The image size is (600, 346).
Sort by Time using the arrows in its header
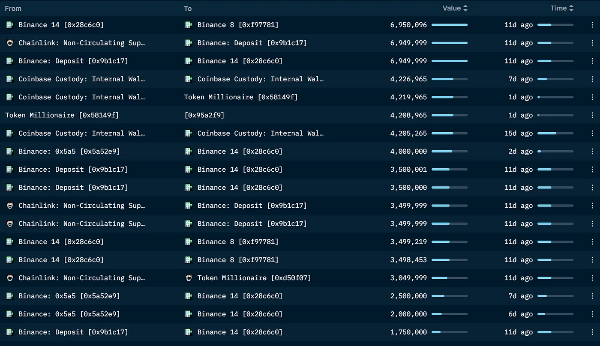tap(571, 8)
